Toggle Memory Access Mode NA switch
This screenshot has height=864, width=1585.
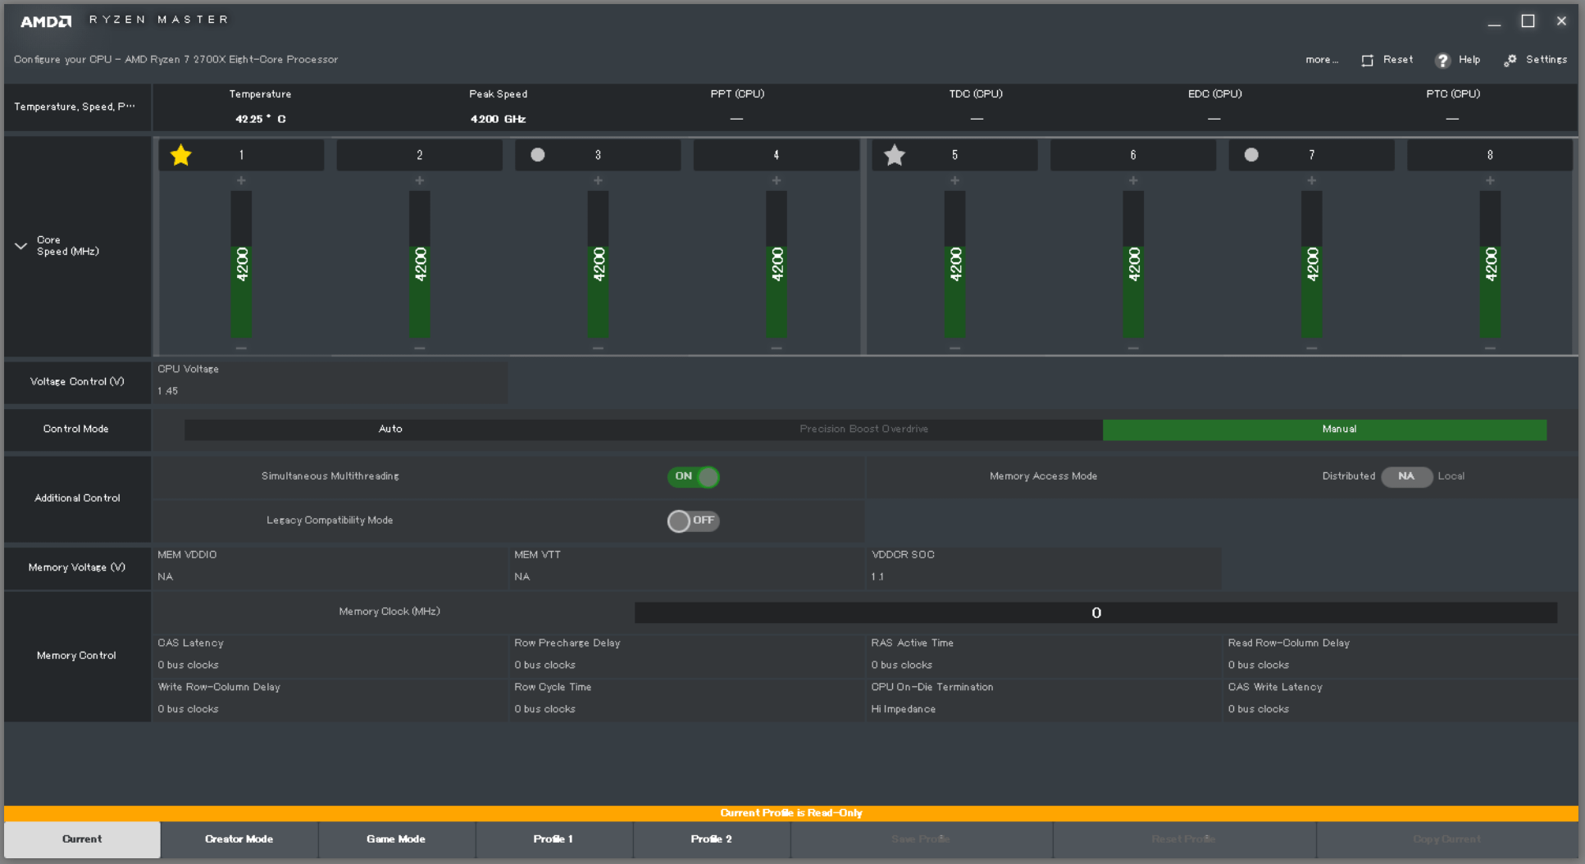pyautogui.click(x=1406, y=476)
